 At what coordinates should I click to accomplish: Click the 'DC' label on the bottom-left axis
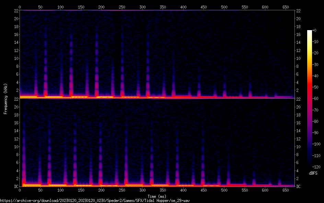pos(16,186)
